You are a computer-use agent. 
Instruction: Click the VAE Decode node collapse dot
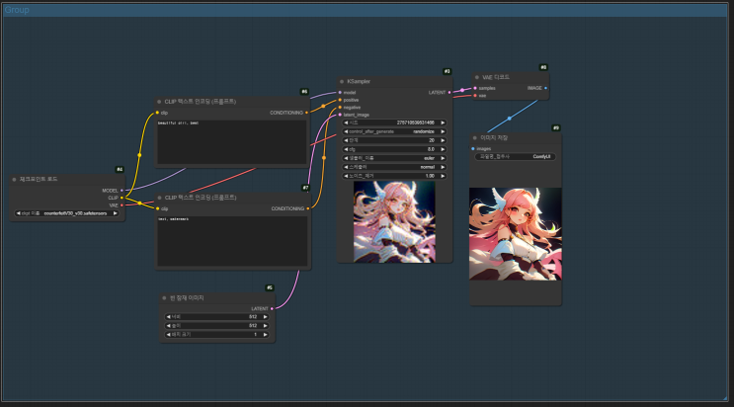pos(477,77)
